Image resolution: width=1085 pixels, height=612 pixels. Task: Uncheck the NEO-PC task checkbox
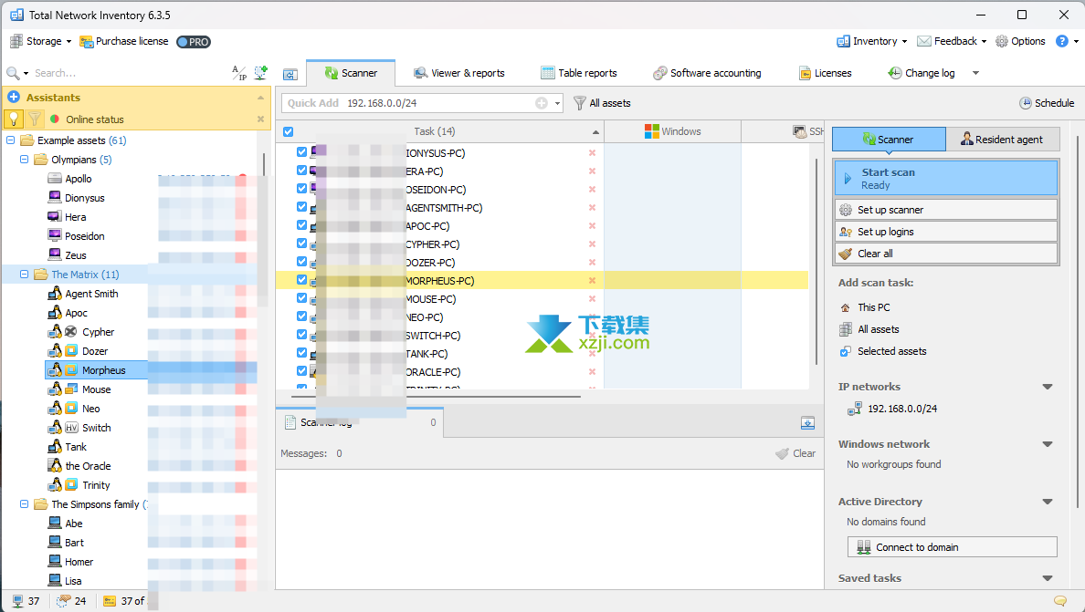[x=301, y=316]
